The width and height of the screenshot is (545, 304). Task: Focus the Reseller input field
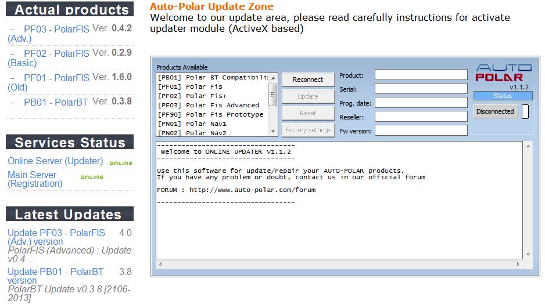point(421,116)
